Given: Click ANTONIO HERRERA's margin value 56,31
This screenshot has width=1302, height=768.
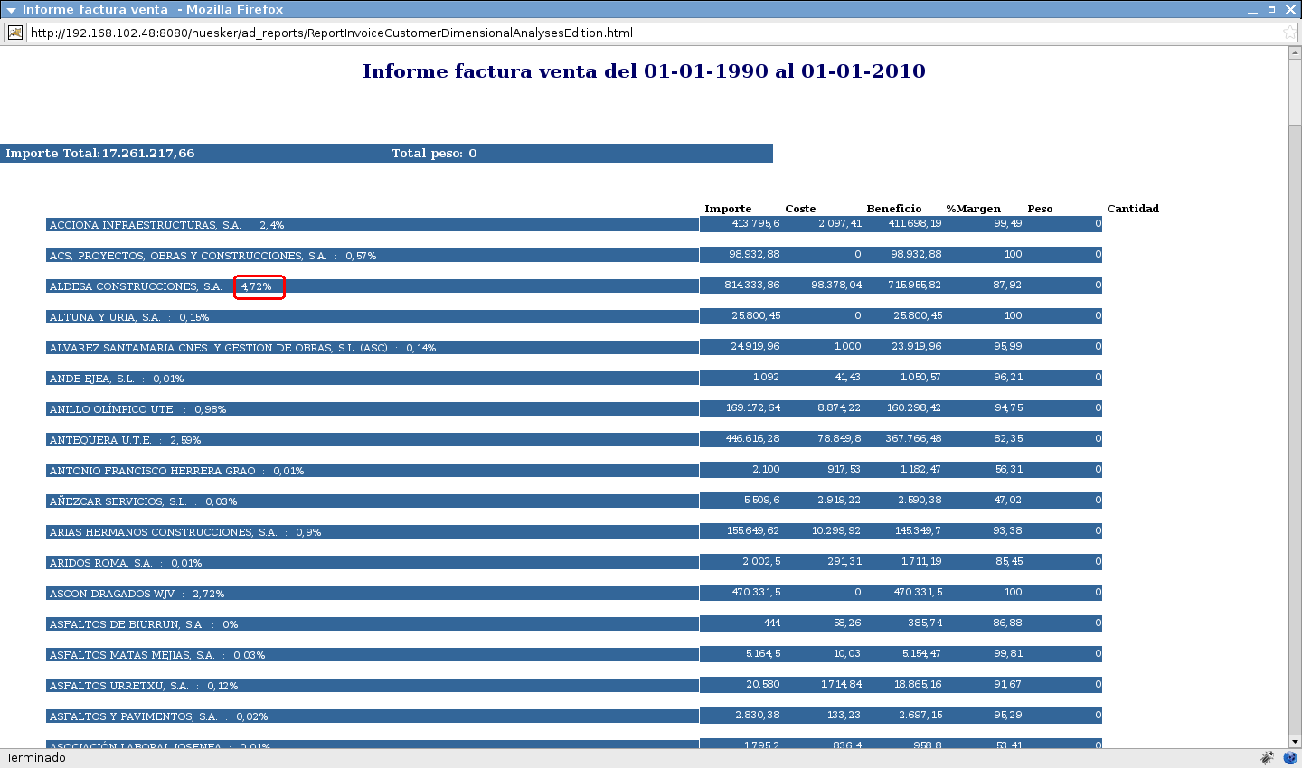Looking at the screenshot, I should (1009, 469).
